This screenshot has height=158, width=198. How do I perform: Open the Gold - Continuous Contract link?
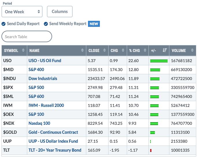[53, 132]
